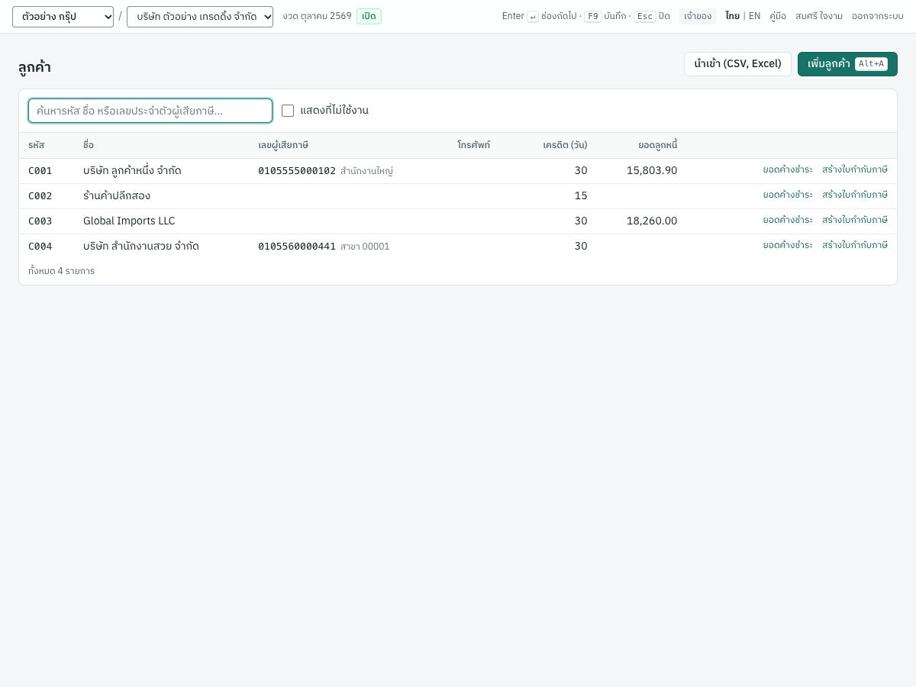The image size is (916, 687).
Task: Click the ทั้งหมด 4 รายการ total count
Action: 61,271
